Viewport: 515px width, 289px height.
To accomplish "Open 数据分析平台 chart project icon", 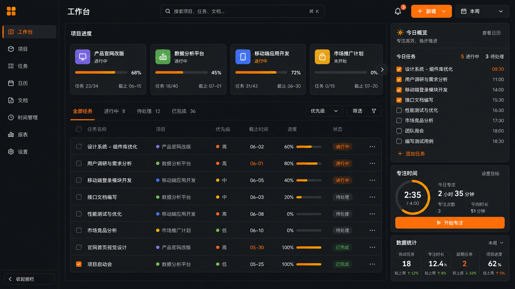I will pos(163,57).
